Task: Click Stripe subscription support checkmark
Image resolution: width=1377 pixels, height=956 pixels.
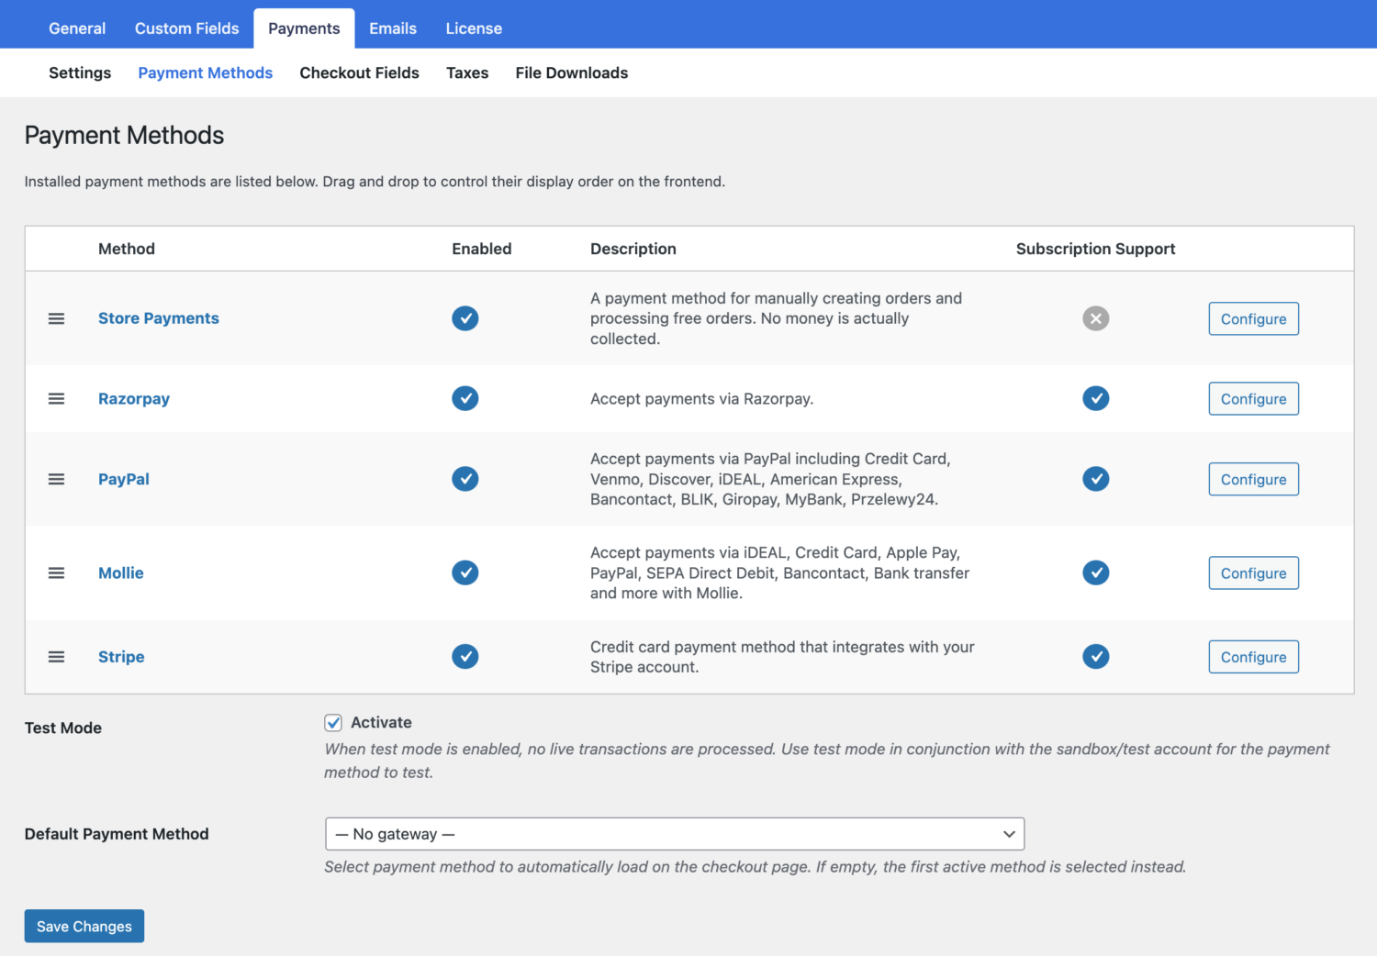Action: point(1096,657)
